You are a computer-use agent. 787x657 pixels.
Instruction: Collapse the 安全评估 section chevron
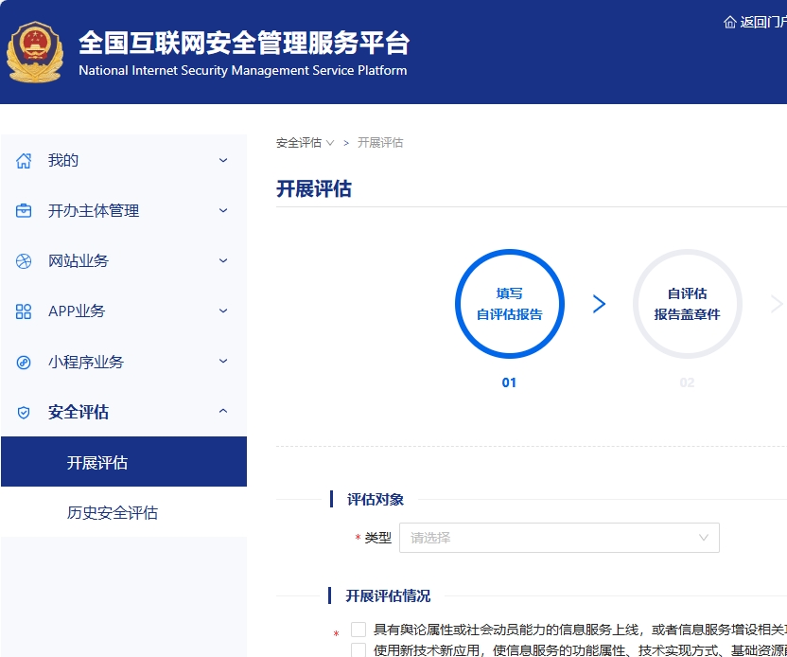pyautogui.click(x=223, y=412)
